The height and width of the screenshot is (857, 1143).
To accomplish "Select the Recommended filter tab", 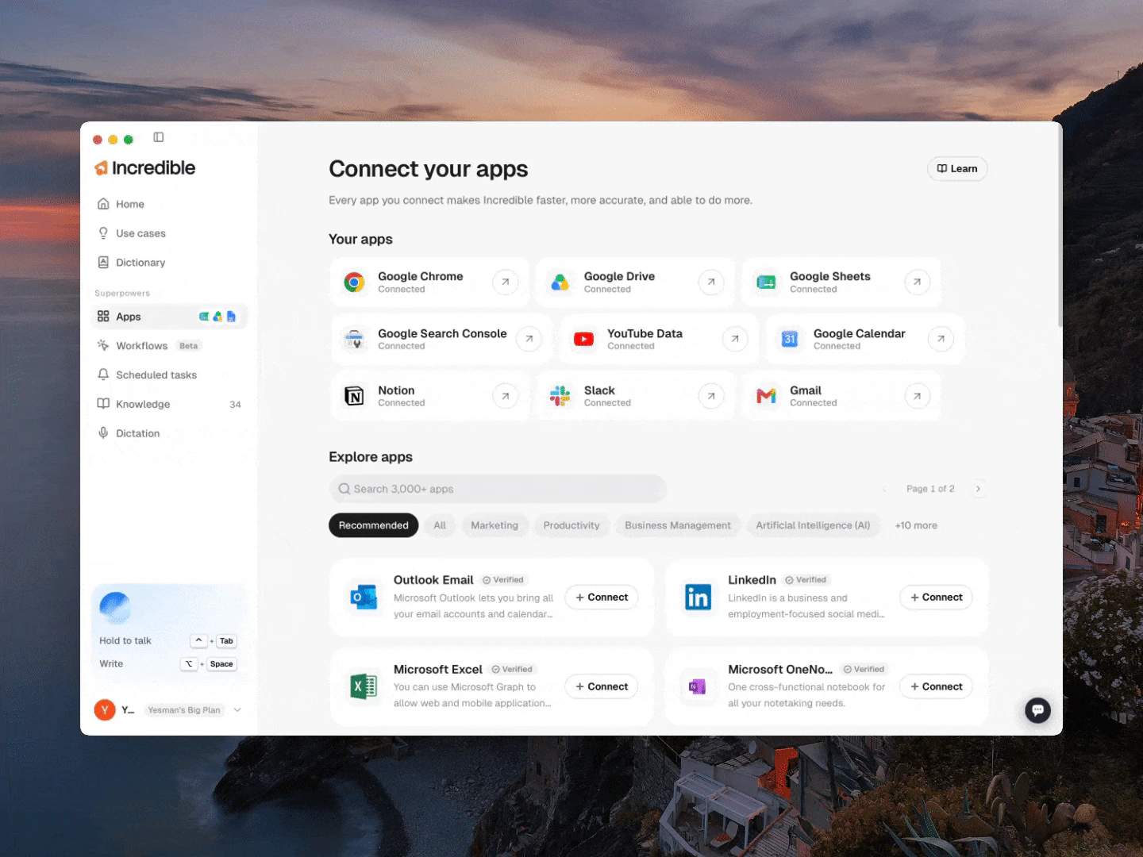I will [373, 525].
